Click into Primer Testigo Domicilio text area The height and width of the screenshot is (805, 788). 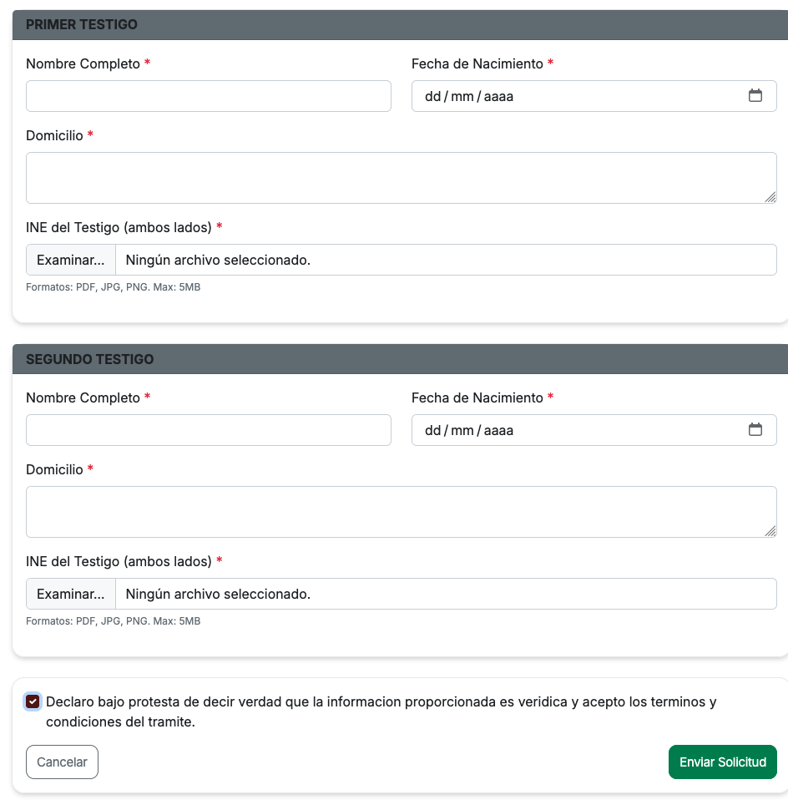point(401,178)
